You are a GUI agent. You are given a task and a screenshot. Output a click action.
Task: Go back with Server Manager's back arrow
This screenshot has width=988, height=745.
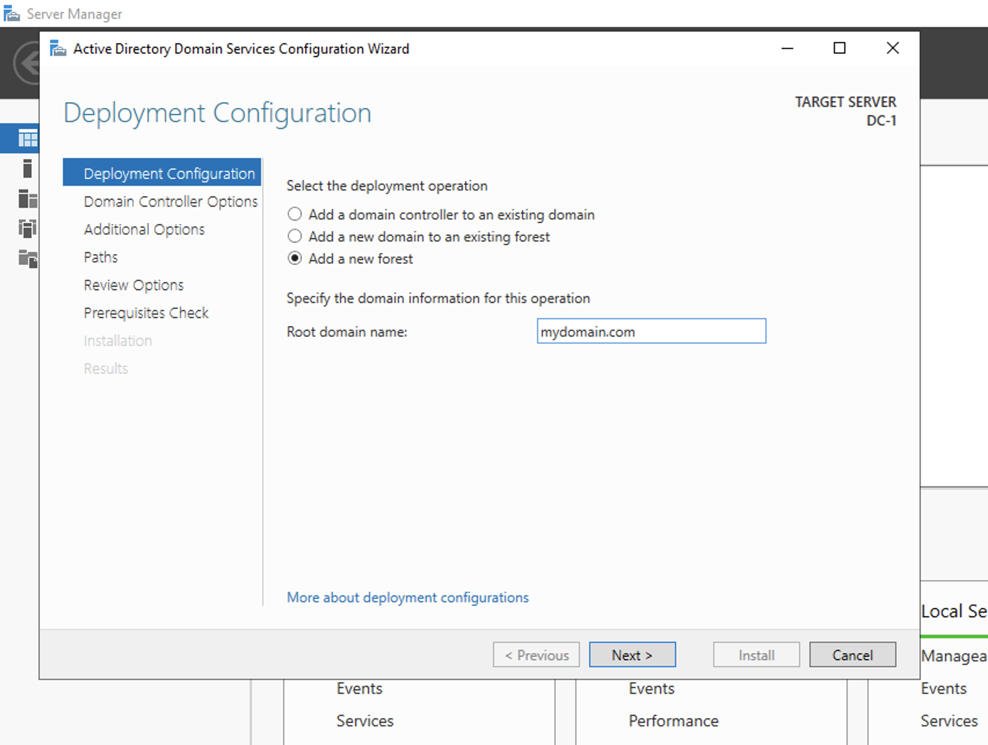27,63
